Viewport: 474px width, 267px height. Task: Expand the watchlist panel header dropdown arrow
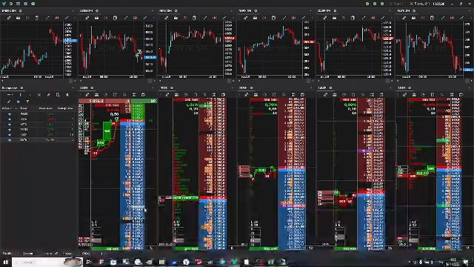pyautogui.click(x=73, y=88)
